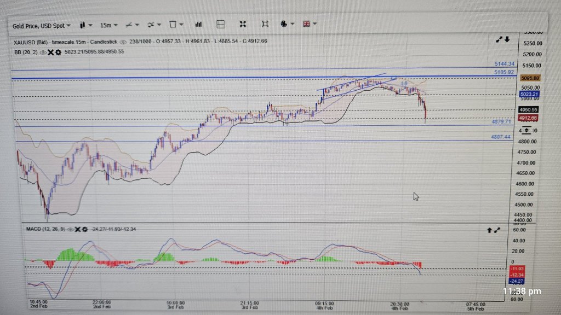Click the price scale adjust handle
The height and width of the screenshot is (315, 561).
point(526,130)
